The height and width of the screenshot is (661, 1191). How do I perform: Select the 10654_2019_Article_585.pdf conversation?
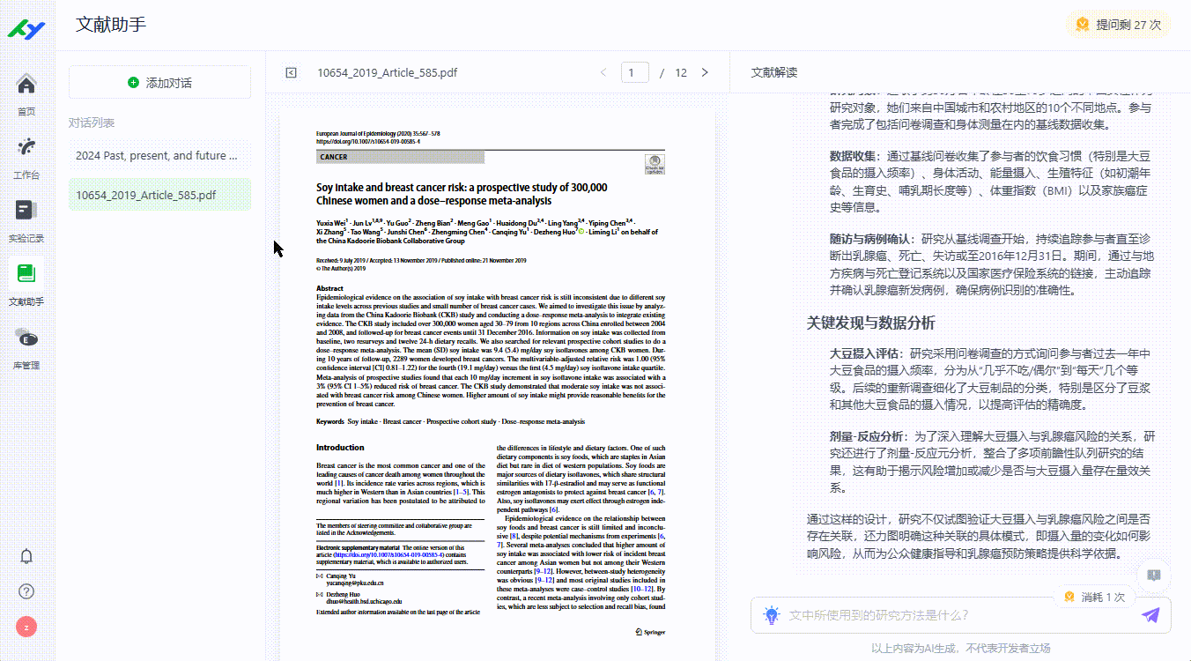coord(159,195)
